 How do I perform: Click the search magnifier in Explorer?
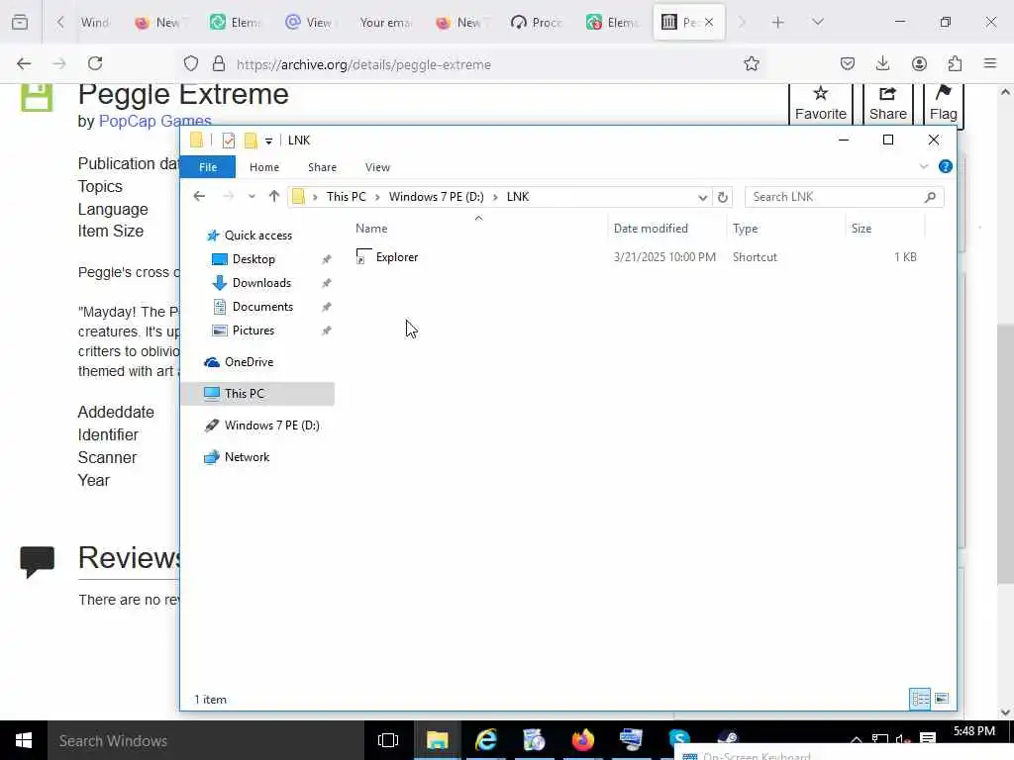(x=929, y=197)
